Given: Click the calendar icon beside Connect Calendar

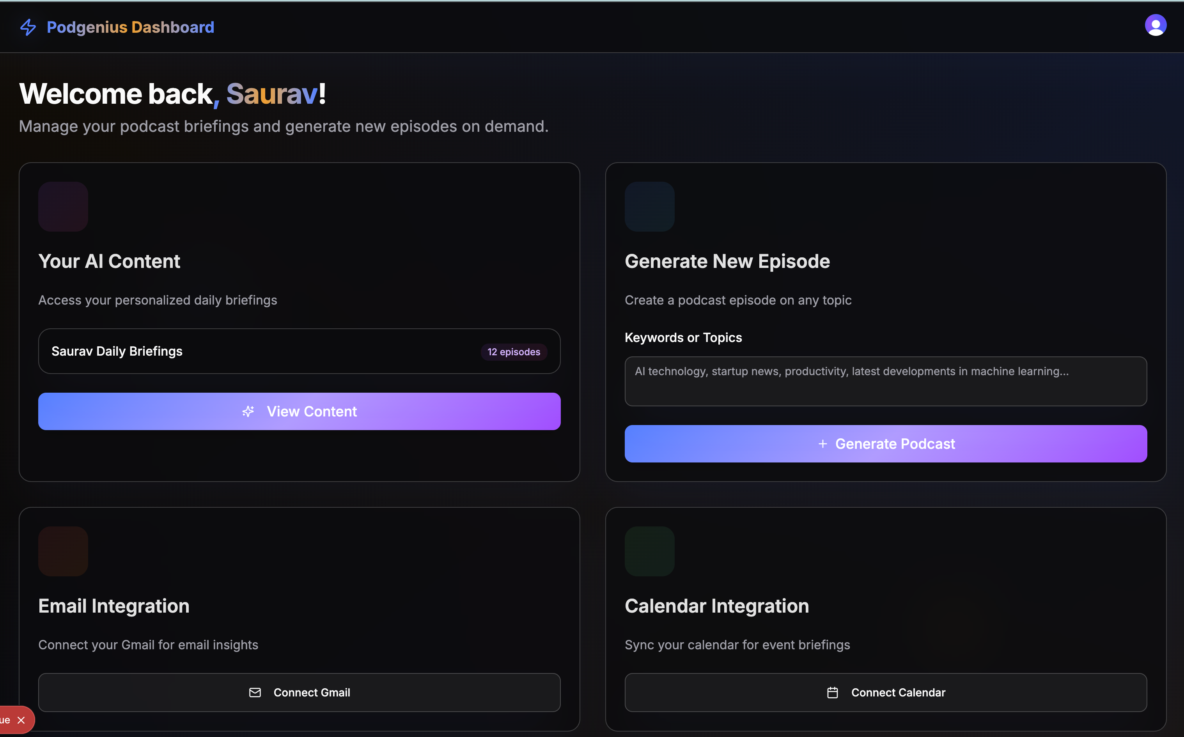Looking at the screenshot, I should [x=832, y=693].
